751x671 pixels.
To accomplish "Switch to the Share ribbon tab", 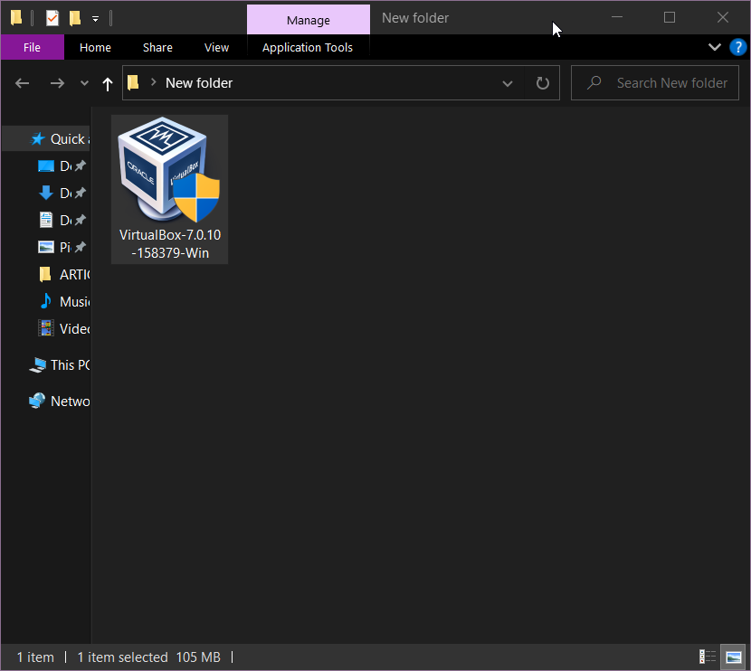I will pyautogui.click(x=157, y=47).
